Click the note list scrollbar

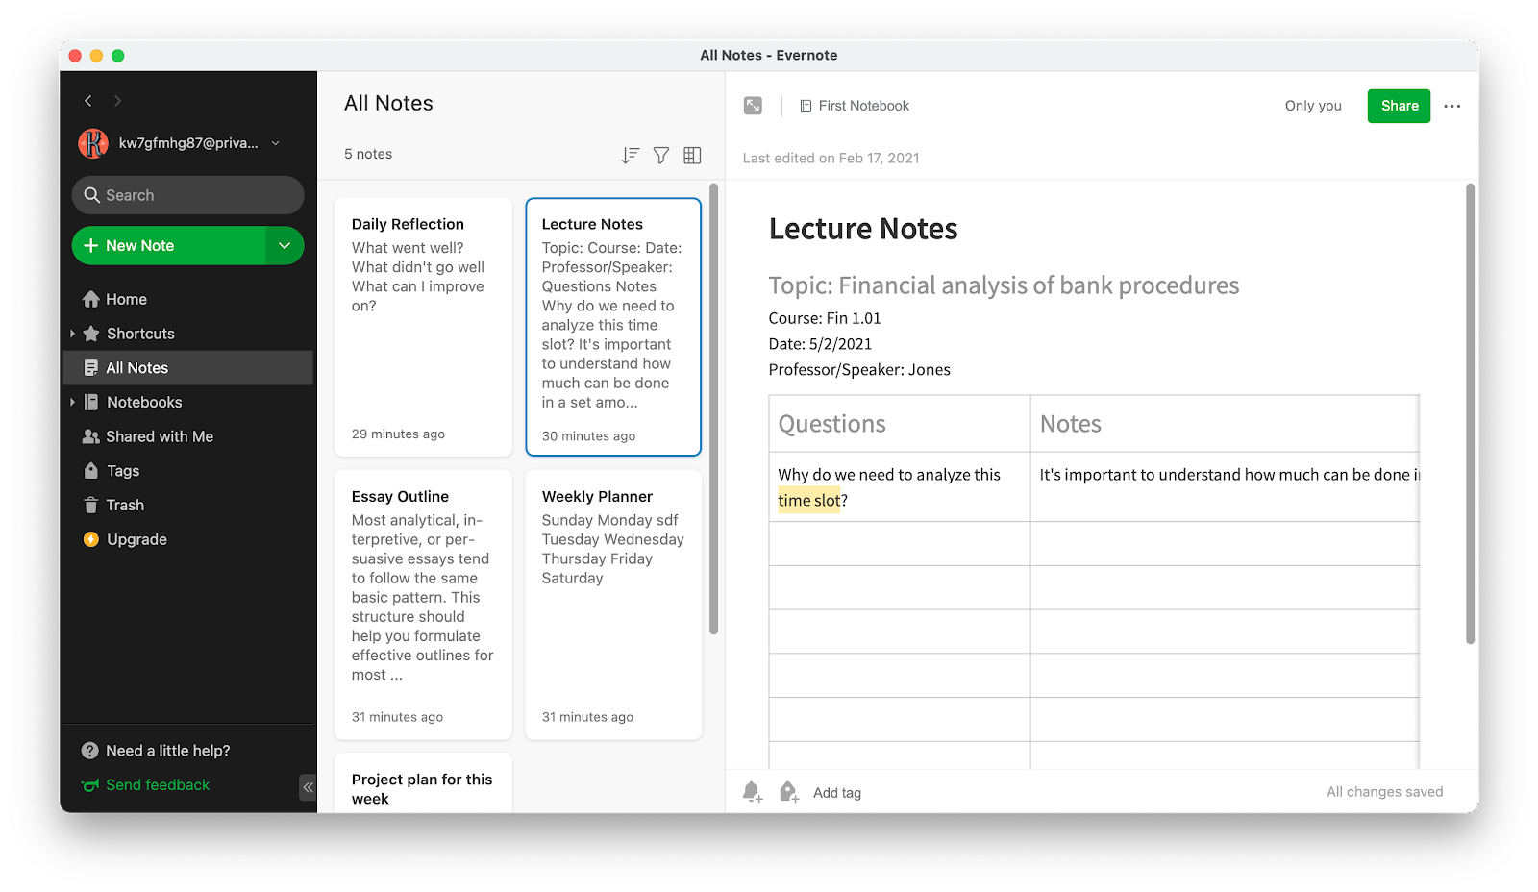(713, 409)
